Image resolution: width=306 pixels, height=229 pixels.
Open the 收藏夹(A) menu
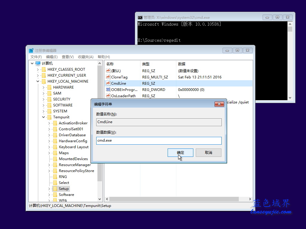click(86, 57)
